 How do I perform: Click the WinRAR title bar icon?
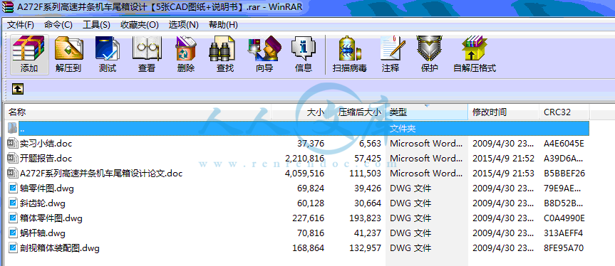[7, 7]
